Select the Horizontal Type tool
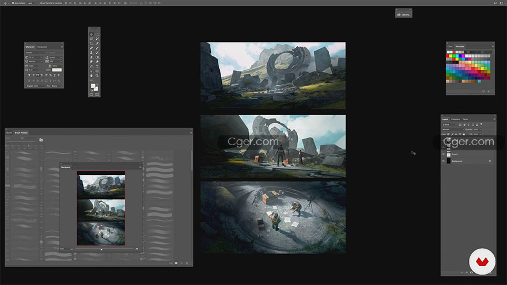 pyautogui.click(x=97, y=67)
